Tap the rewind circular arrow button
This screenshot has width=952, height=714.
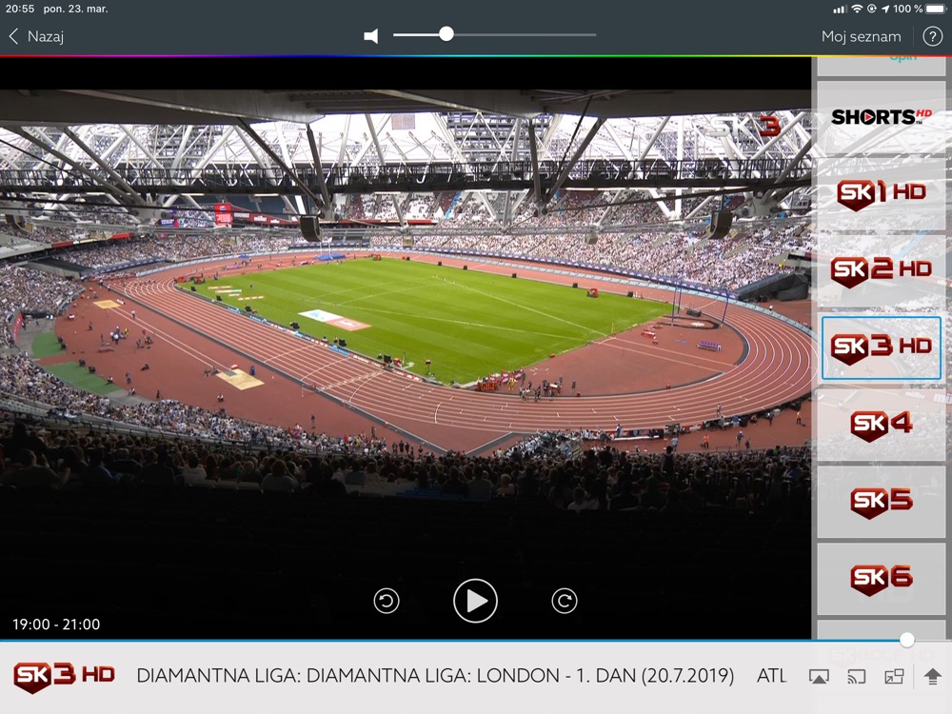coord(387,601)
